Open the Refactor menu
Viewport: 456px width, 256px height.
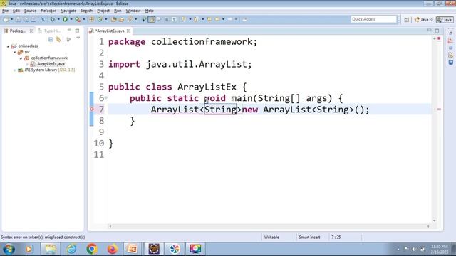48,11
